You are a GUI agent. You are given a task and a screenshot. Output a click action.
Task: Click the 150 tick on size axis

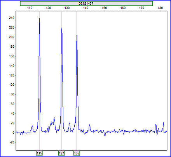104,8
